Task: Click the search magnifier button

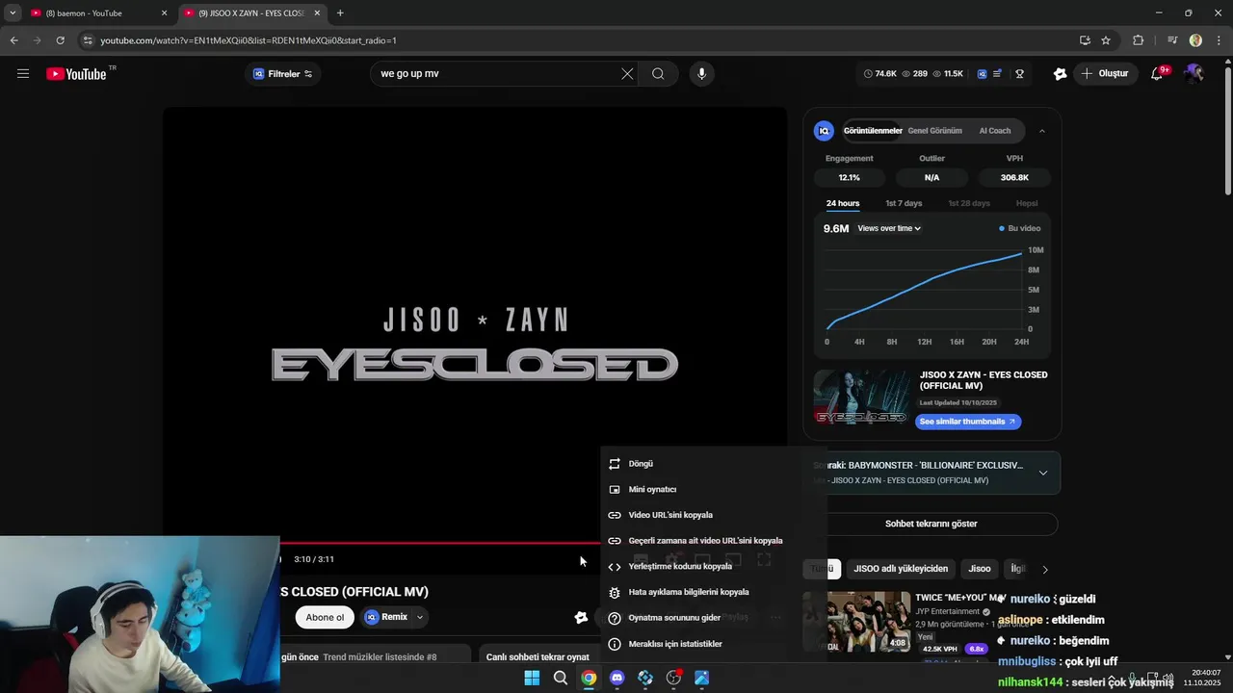Action: point(658,73)
